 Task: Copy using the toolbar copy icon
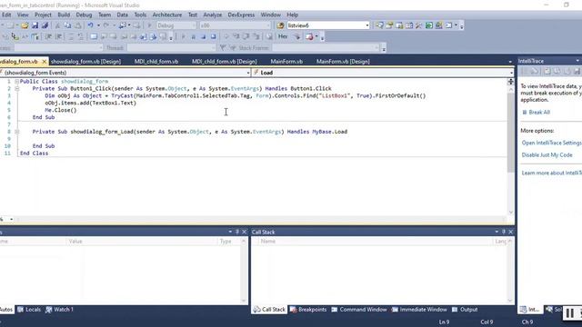tap(67, 25)
